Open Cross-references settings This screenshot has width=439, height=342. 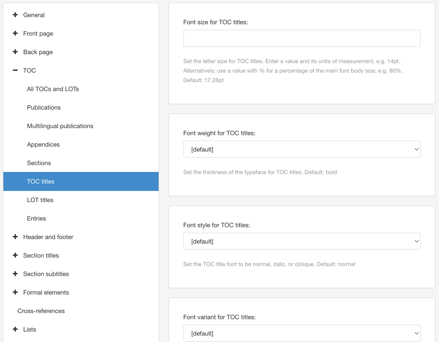tap(41, 311)
